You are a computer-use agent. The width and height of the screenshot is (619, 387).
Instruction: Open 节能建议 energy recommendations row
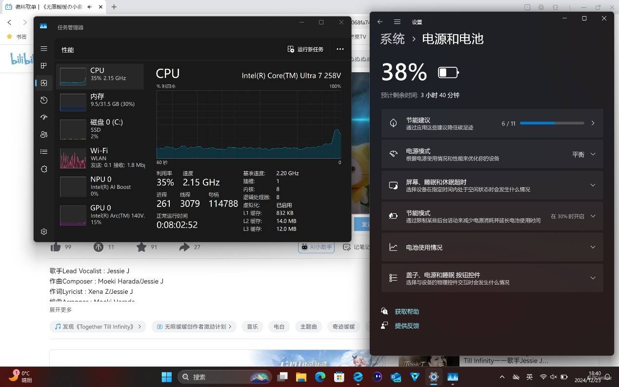click(492, 123)
